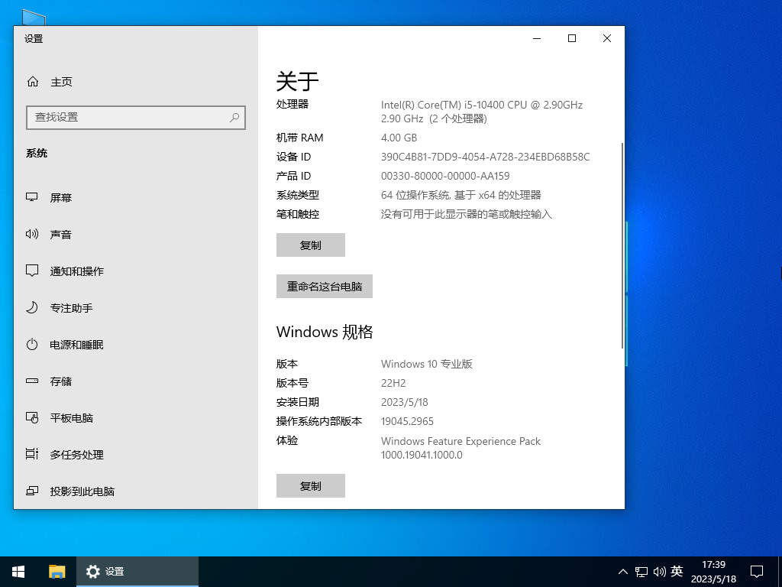Image resolution: width=782 pixels, height=587 pixels.
Task: Expand hidden icons in the system tray
Action: pyautogui.click(x=623, y=571)
